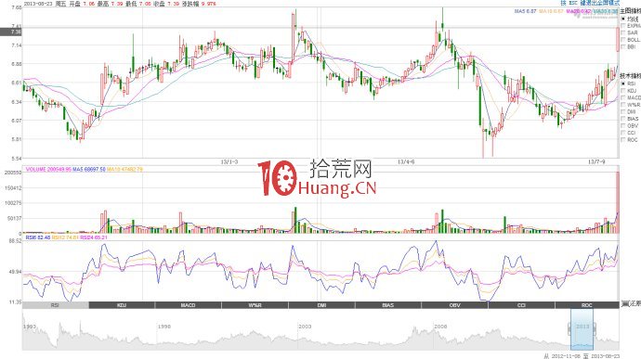Click the 13/4-8 date label on axis
The width and height of the screenshot is (641, 359).
pyautogui.click(x=406, y=162)
